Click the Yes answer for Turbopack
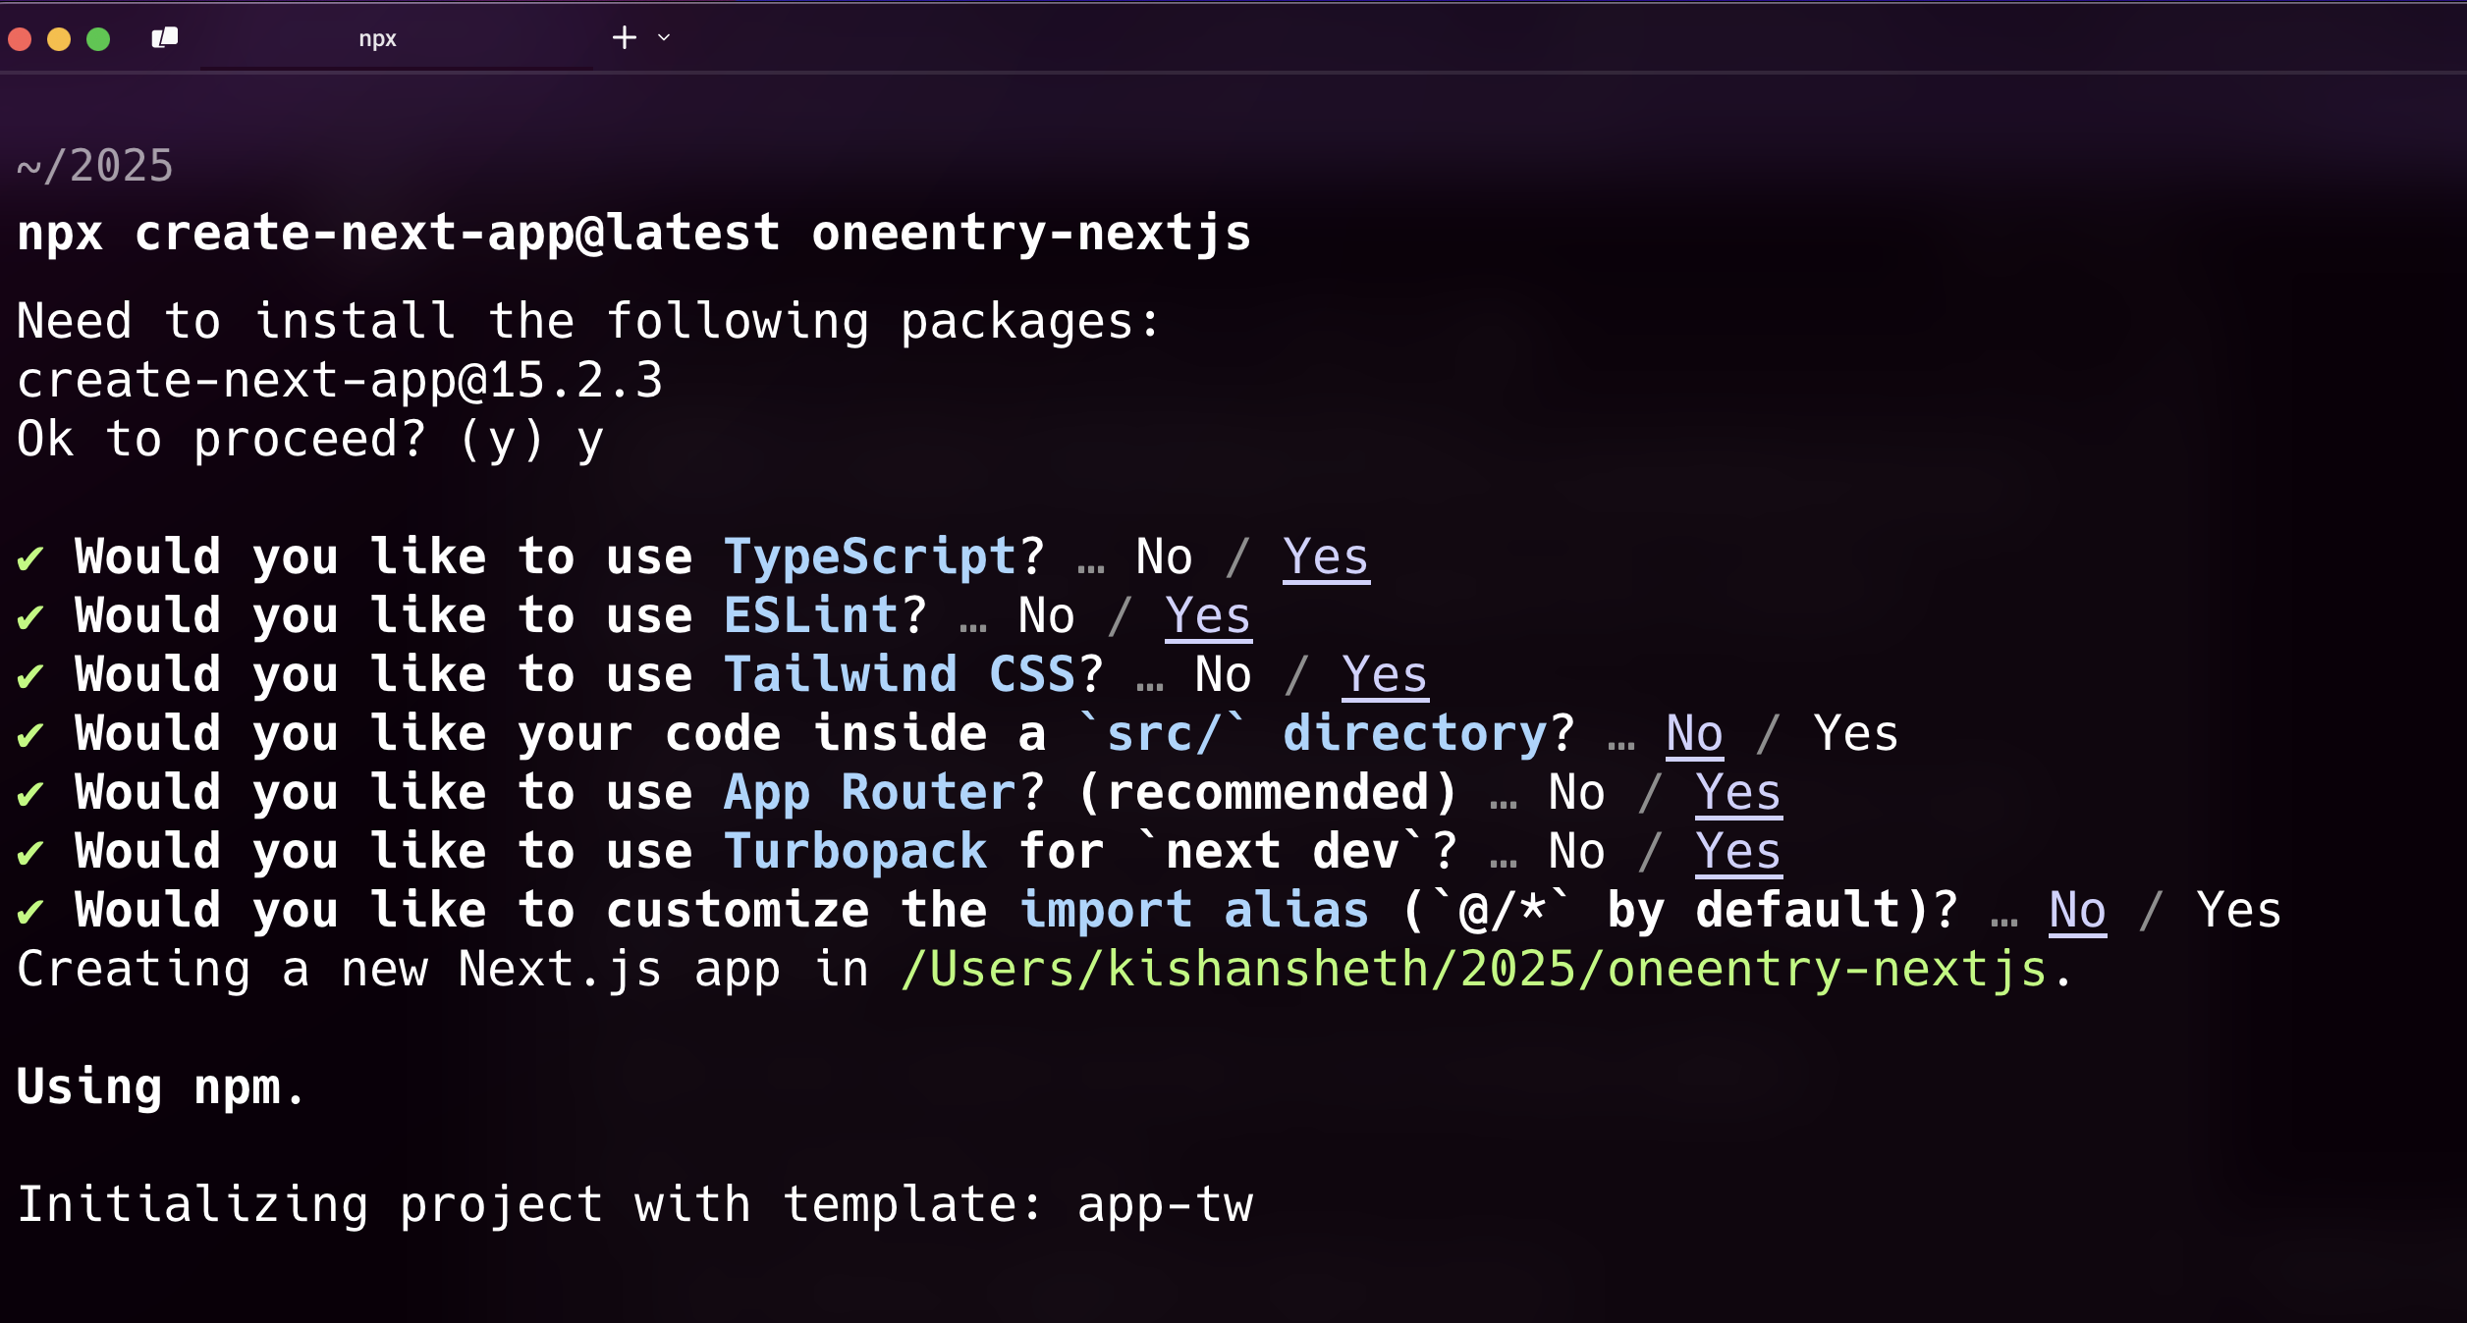 (x=1738, y=851)
